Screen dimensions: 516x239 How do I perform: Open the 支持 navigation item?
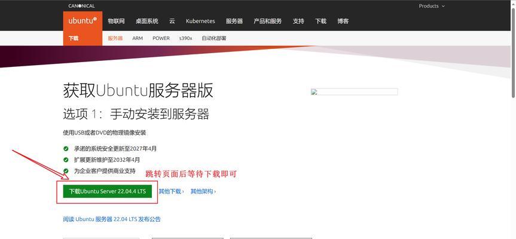coord(298,21)
